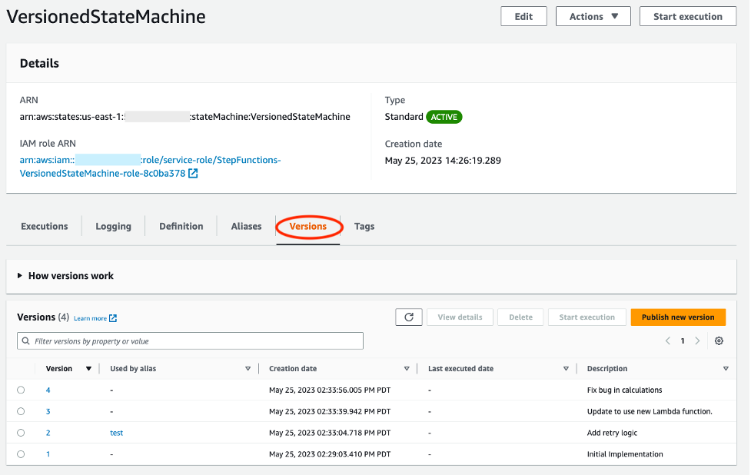The width and height of the screenshot is (751, 475).
Task: Click the filter versions search field
Action: [x=190, y=341]
